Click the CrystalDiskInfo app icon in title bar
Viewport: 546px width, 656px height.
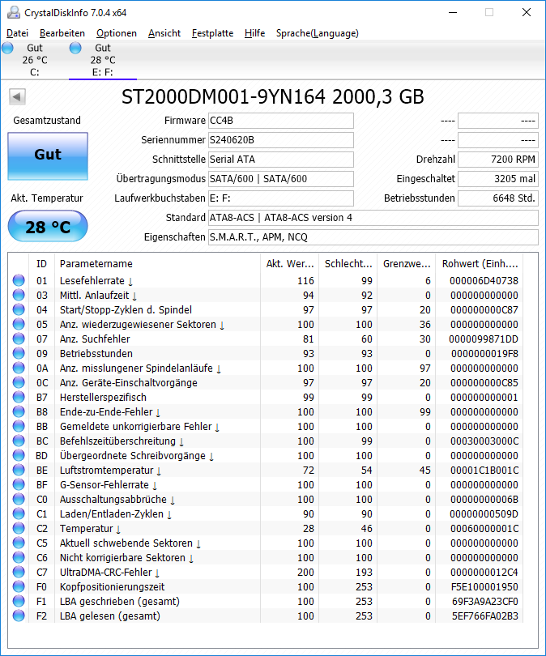tap(14, 12)
